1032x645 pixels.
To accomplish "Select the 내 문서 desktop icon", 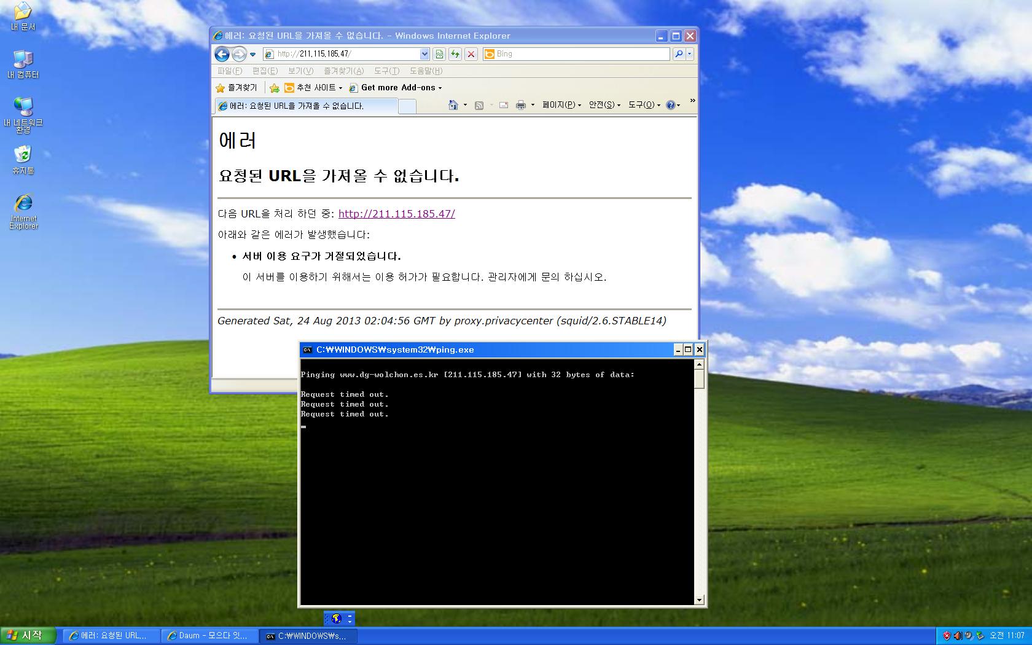I will point(23,17).
